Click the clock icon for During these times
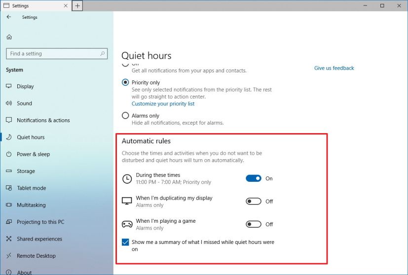The height and width of the screenshot is (275, 408). [127, 179]
